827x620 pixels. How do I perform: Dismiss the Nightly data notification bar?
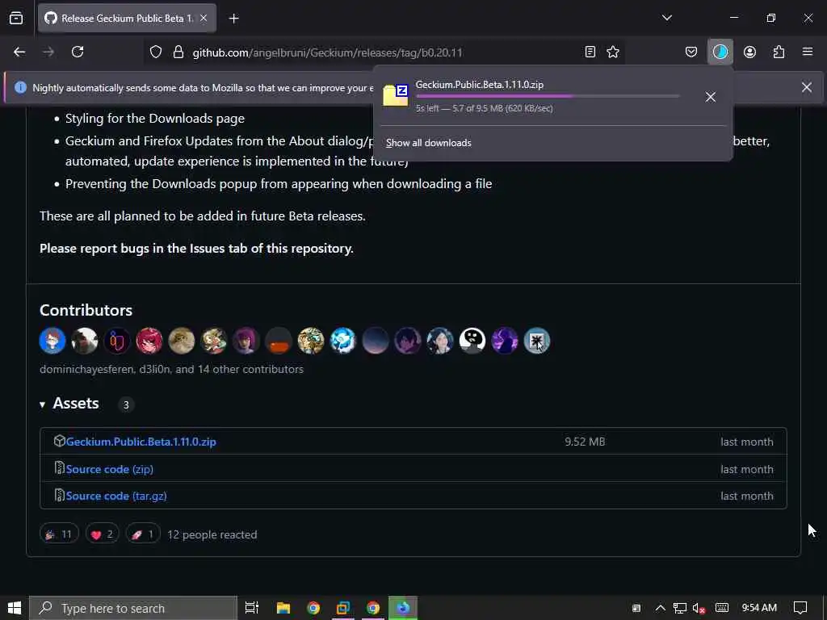[807, 87]
